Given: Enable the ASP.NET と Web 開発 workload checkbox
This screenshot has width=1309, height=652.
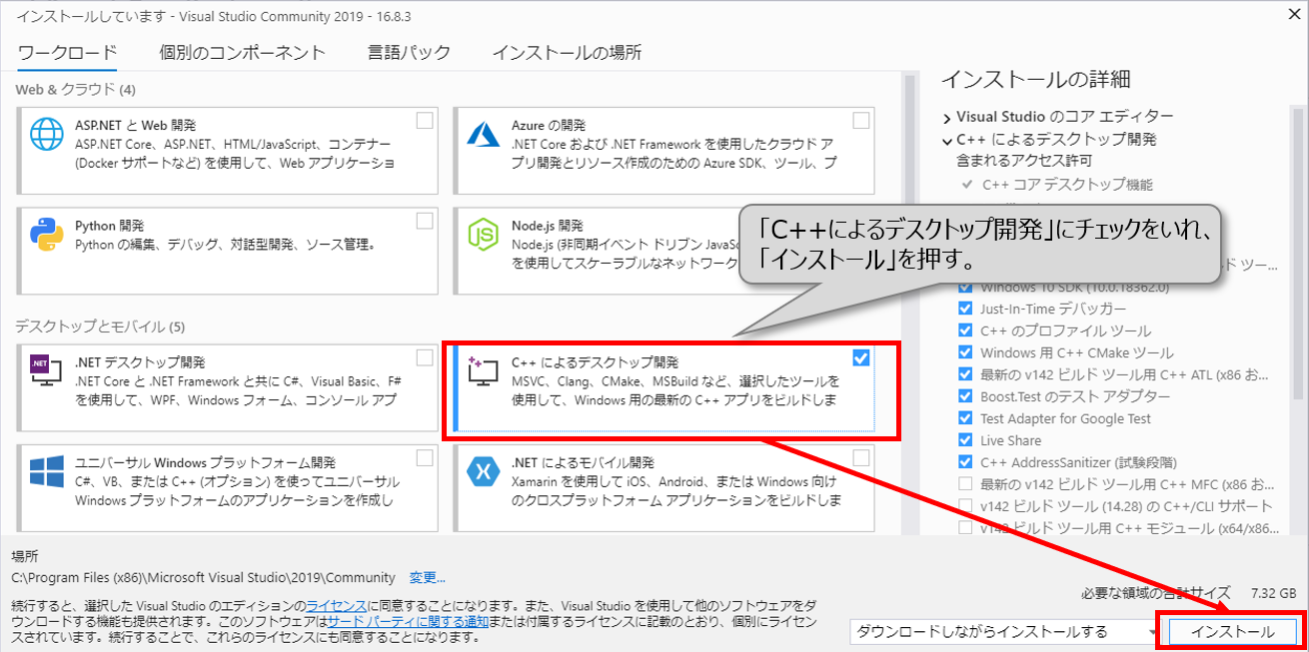Looking at the screenshot, I should 425,121.
